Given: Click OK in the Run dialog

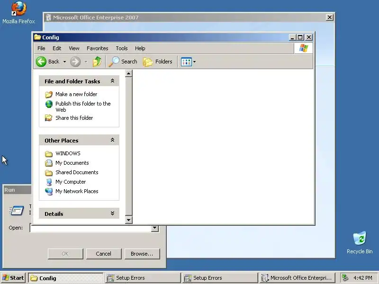Looking at the screenshot, I should 65,254.
